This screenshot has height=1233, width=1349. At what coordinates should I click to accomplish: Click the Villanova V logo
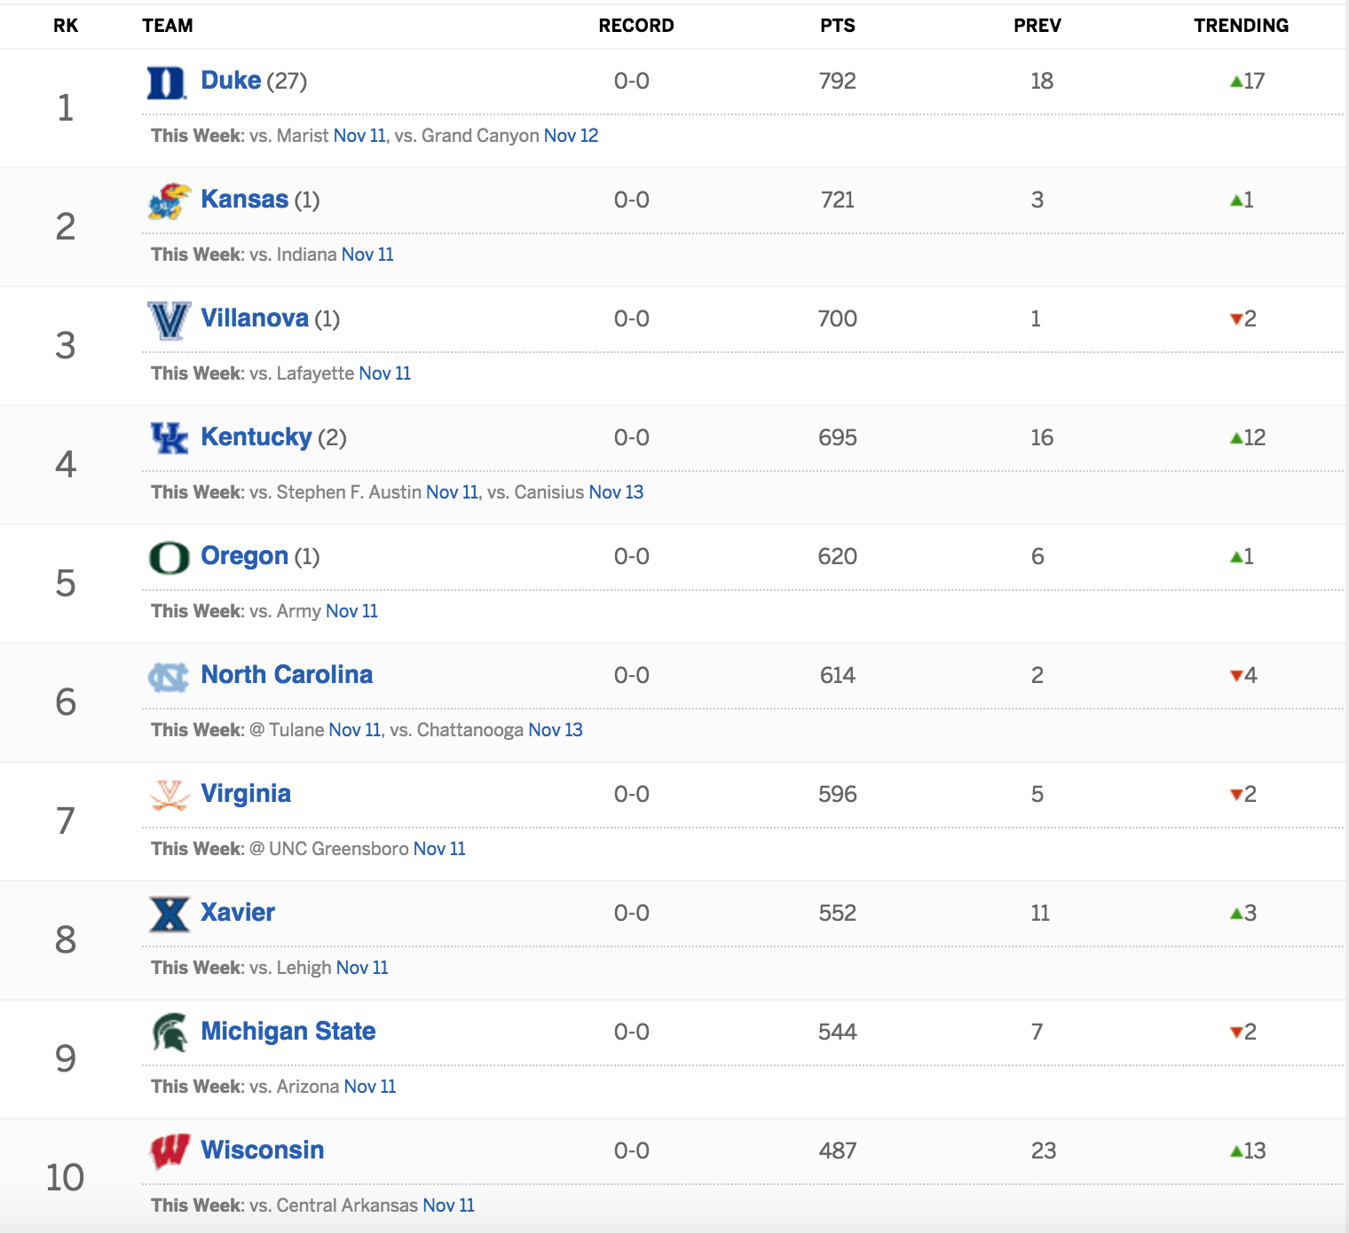(169, 320)
